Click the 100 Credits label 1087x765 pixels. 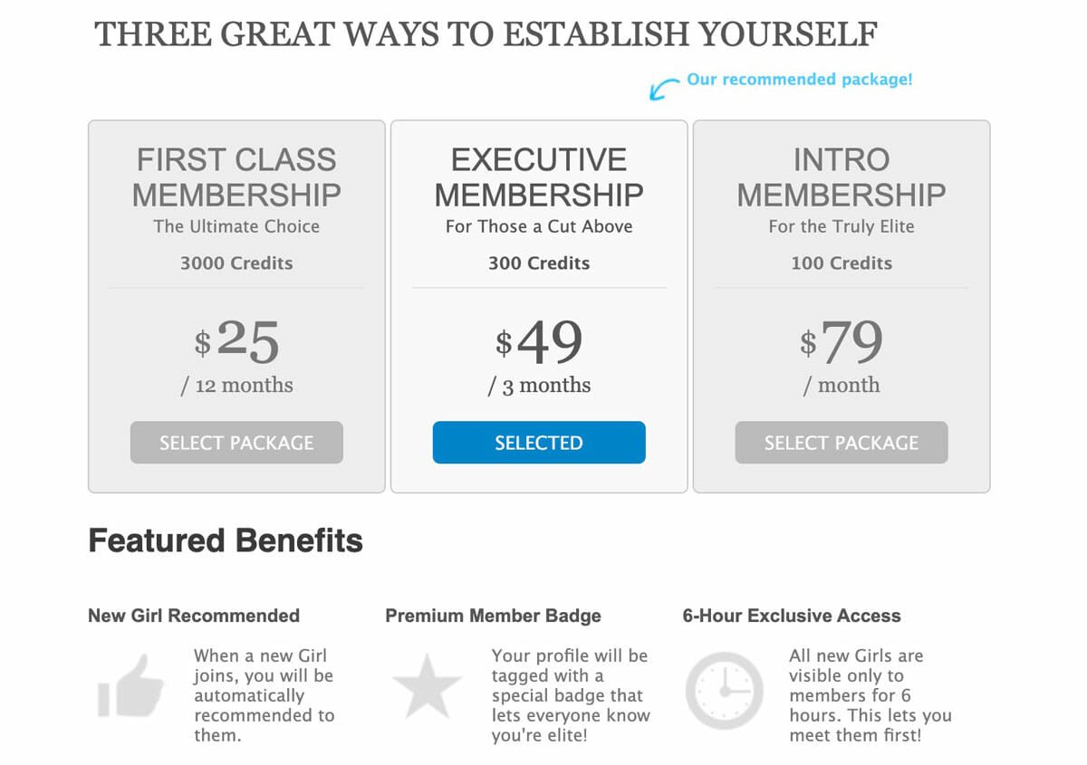pos(842,263)
